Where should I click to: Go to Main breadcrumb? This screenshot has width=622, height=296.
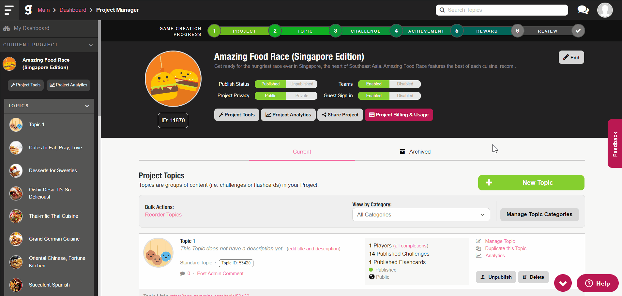(44, 10)
